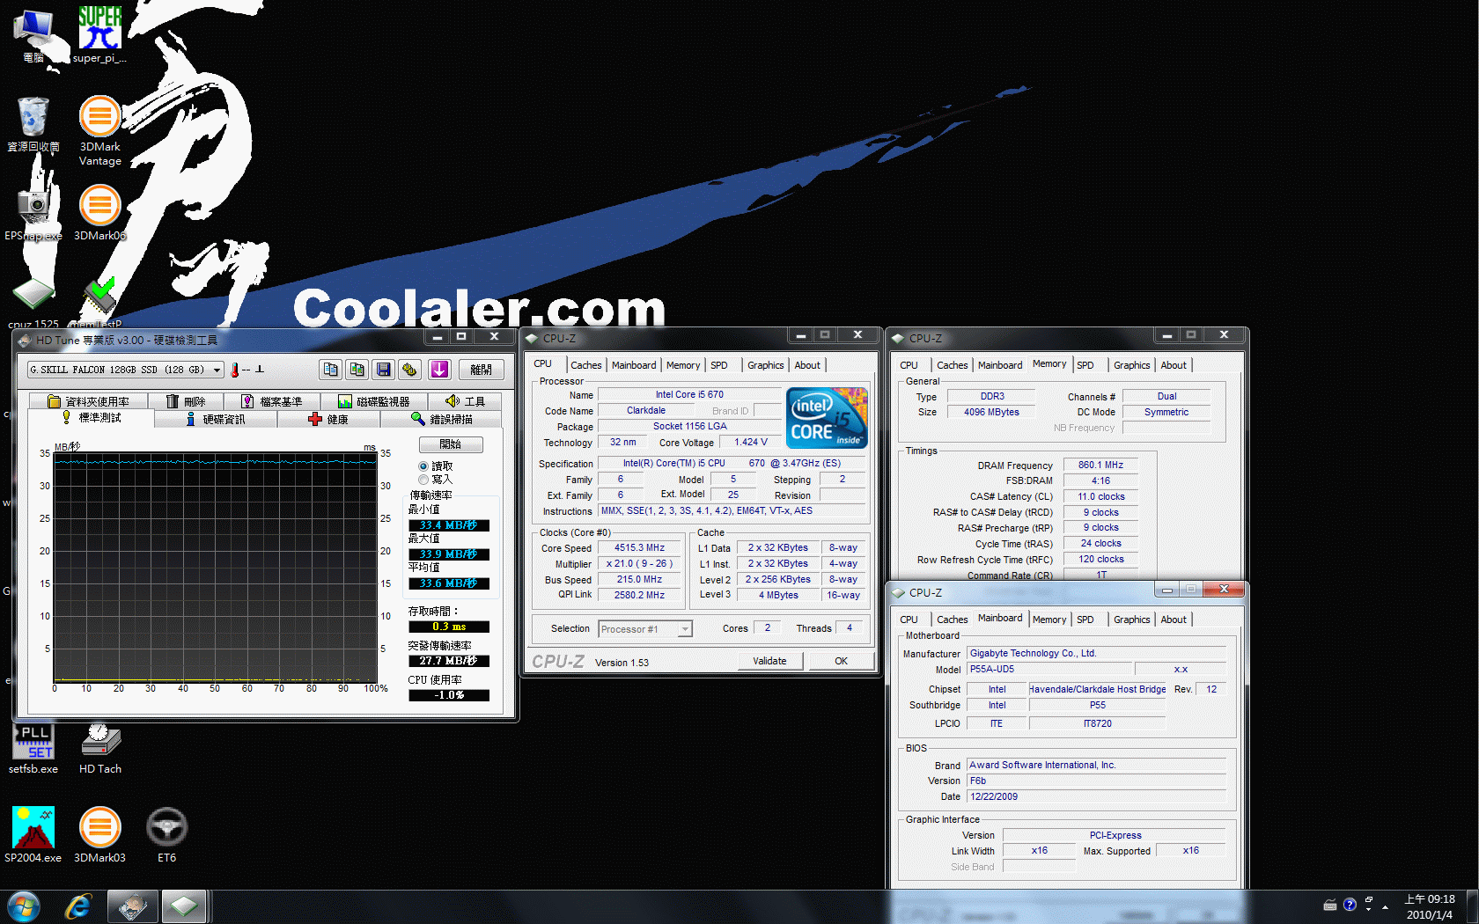Click the BIOS Date 12/22/2009 value
The image size is (1479, 924).
(x=1097, y=796)
